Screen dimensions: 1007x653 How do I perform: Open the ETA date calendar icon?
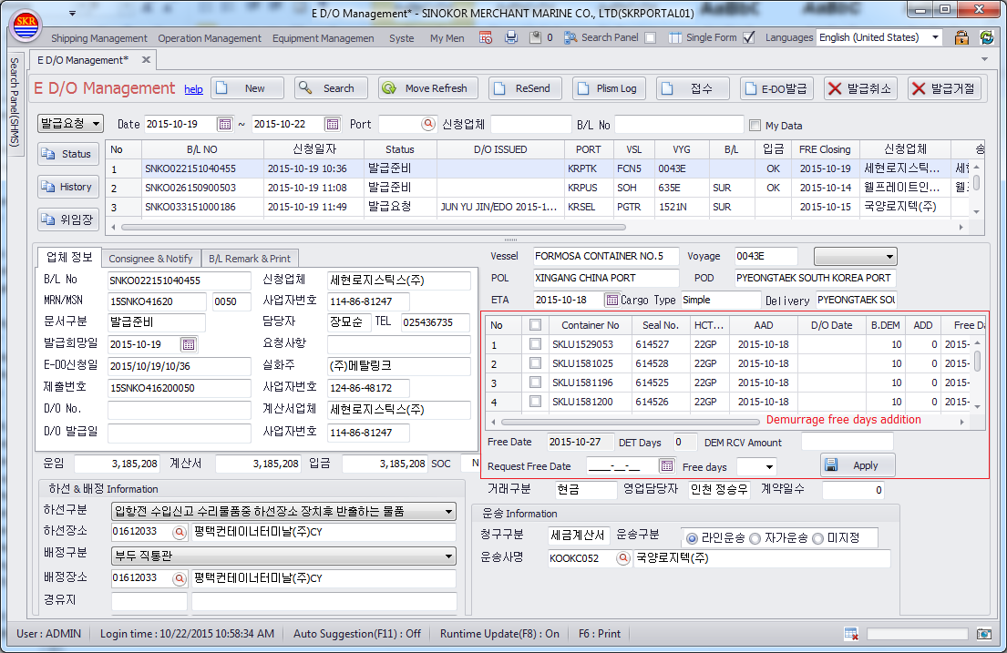click(611, 300)
